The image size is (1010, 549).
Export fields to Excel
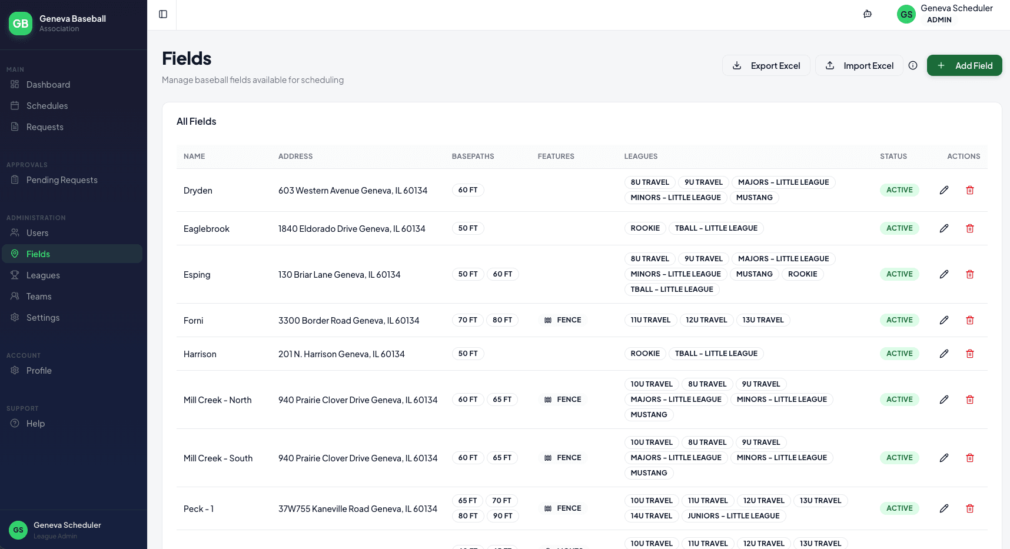coord(766,65)
